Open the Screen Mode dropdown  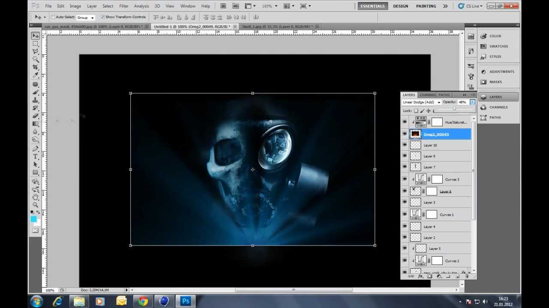pyautogui.click(x=305, y=6)
